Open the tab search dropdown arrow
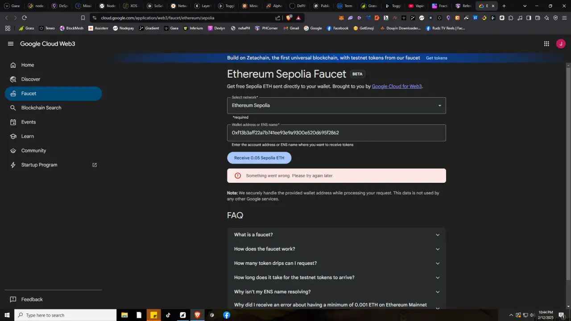 (525, 6)
